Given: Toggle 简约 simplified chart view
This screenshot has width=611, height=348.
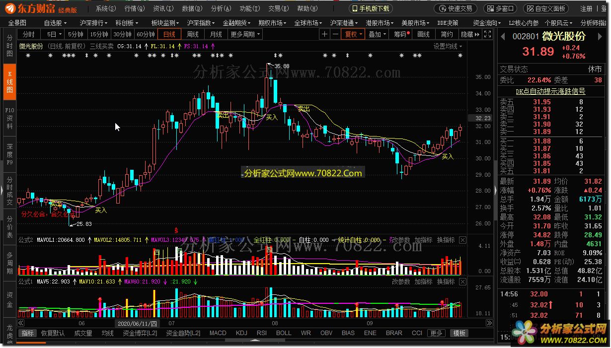Looking at the screenshot, I should pyautogui.click(x=447, y=34).
